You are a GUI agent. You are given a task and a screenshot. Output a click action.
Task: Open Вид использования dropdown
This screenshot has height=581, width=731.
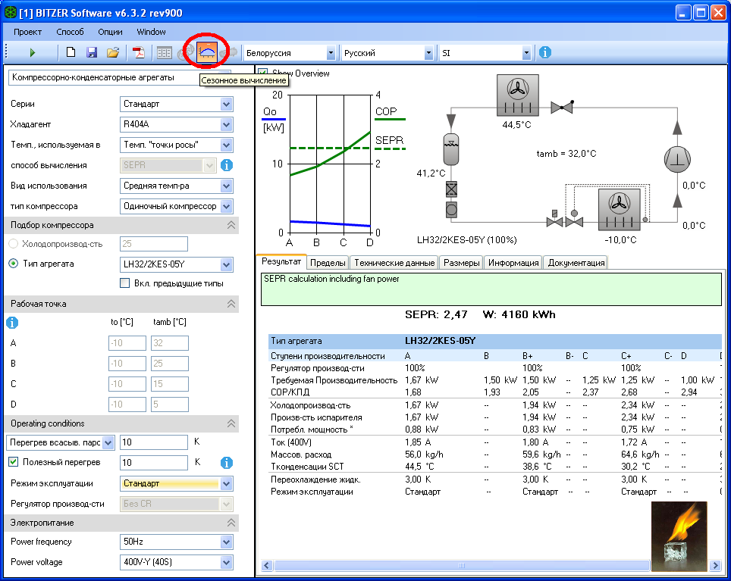pos(177,186)
